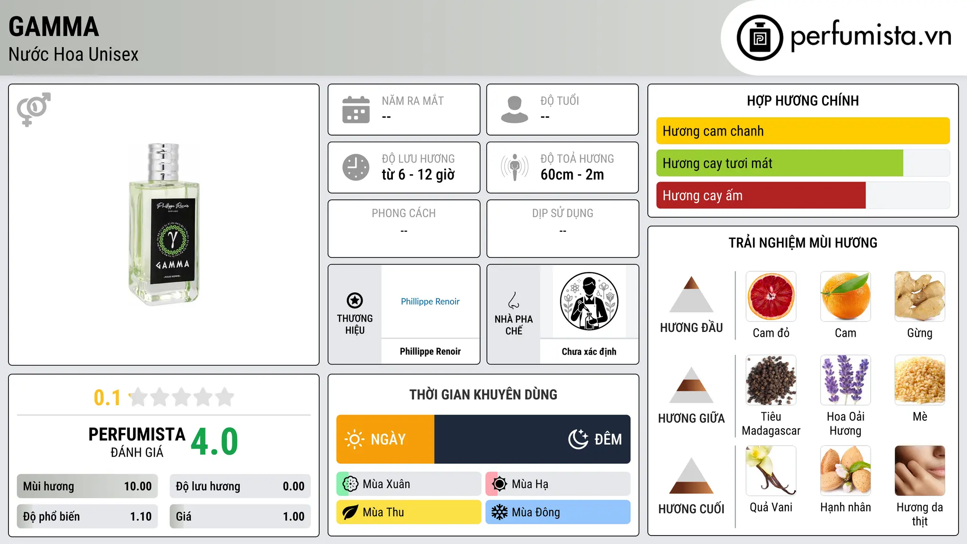
Task: Click the Gamma perfume bottle image
Action: coord(164,225)
